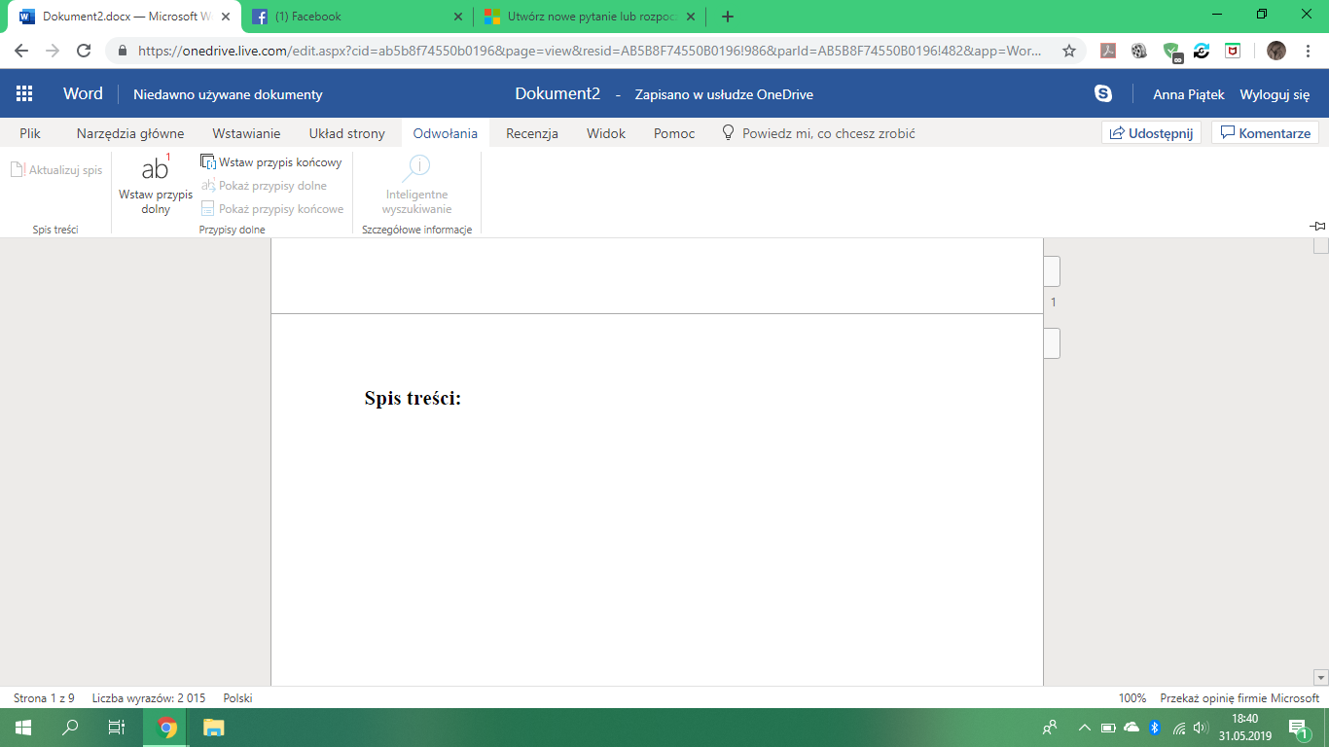Switch to the Recenzja tab
The width and height of the screenshot is (1329, 747).
(532, 133)
